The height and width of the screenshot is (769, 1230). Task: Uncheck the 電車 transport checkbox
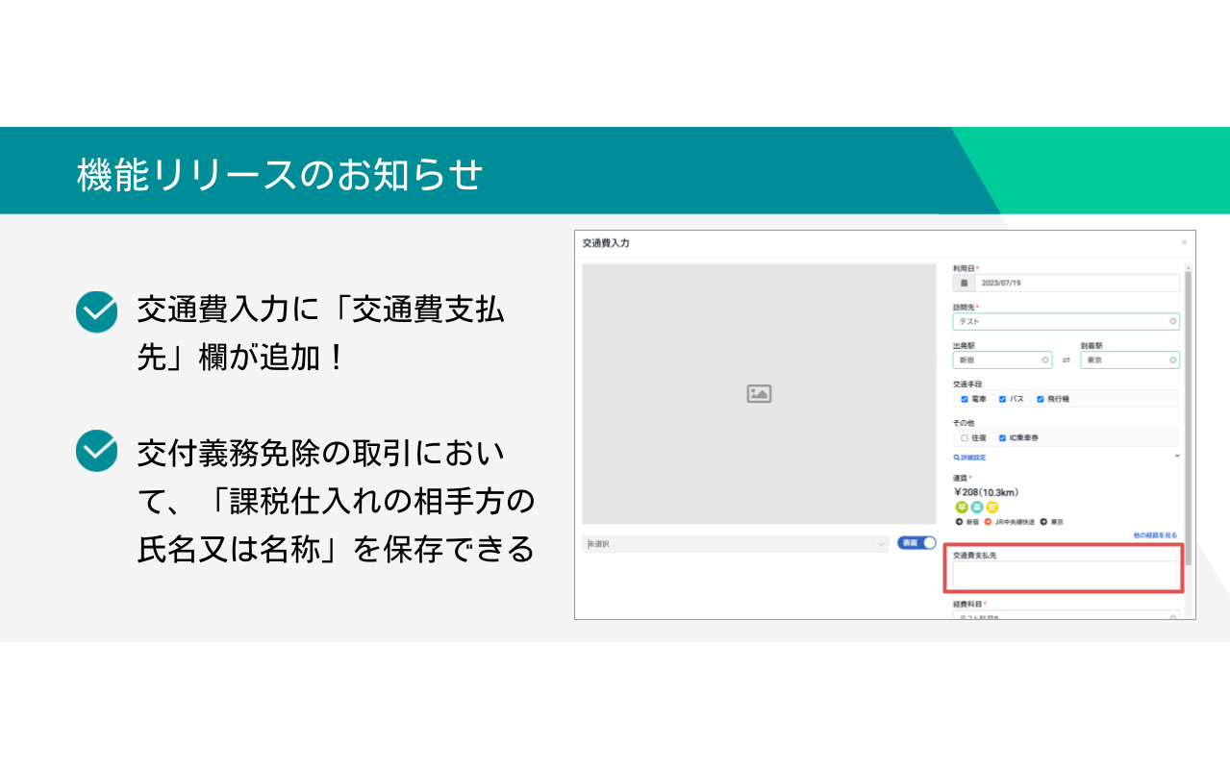(x=965, y=399)
